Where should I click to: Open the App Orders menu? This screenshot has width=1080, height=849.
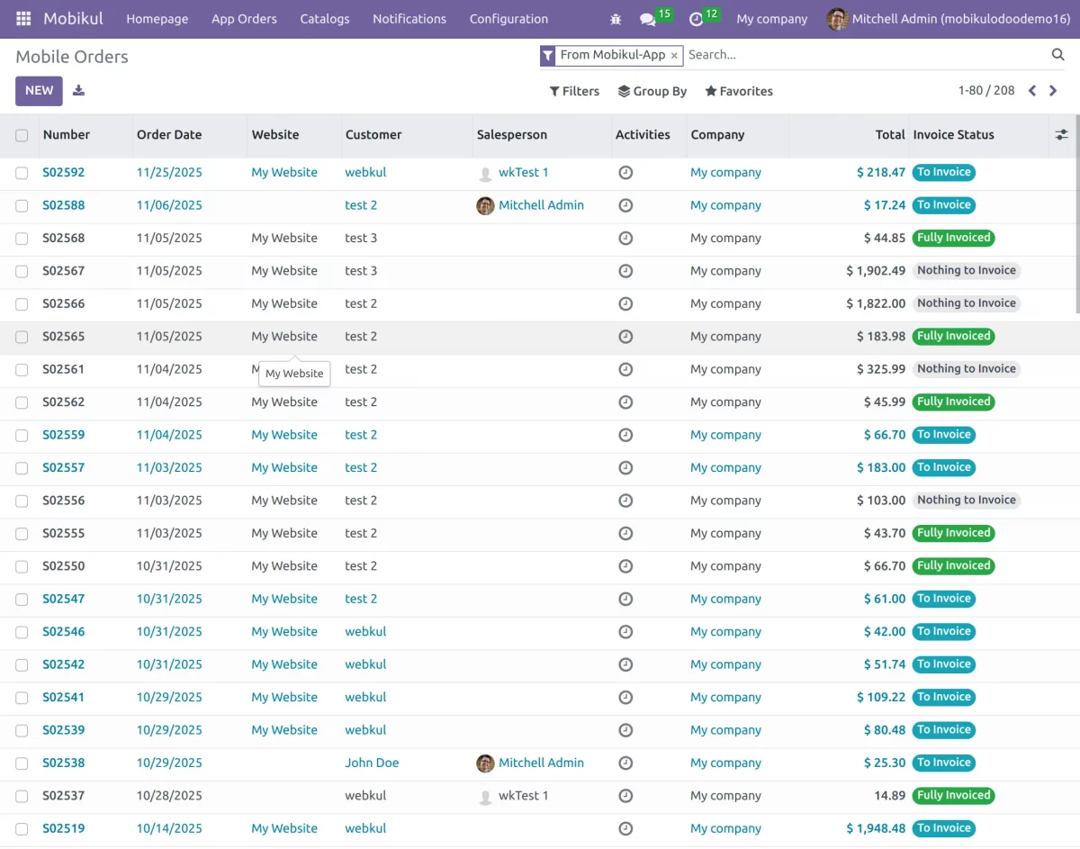click(244, 19)
